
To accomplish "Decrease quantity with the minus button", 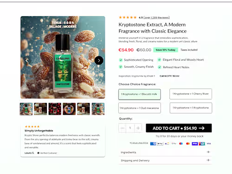I will [x=122, y=128].
